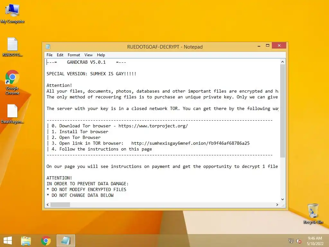Click the 'SPECIAL VERSION' line in the note
The width and height of the screenshot is (329, 247).
click(x=92, y=74)
